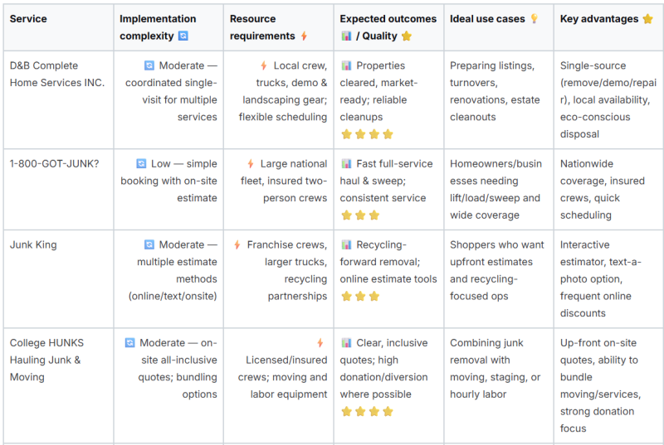
Task: Click the three-star rating in the Junk King row
Action: click(360, 296)
